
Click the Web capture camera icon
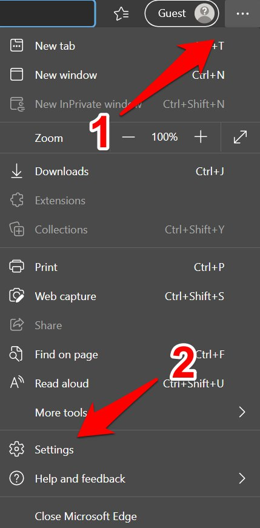click(16, 296)
